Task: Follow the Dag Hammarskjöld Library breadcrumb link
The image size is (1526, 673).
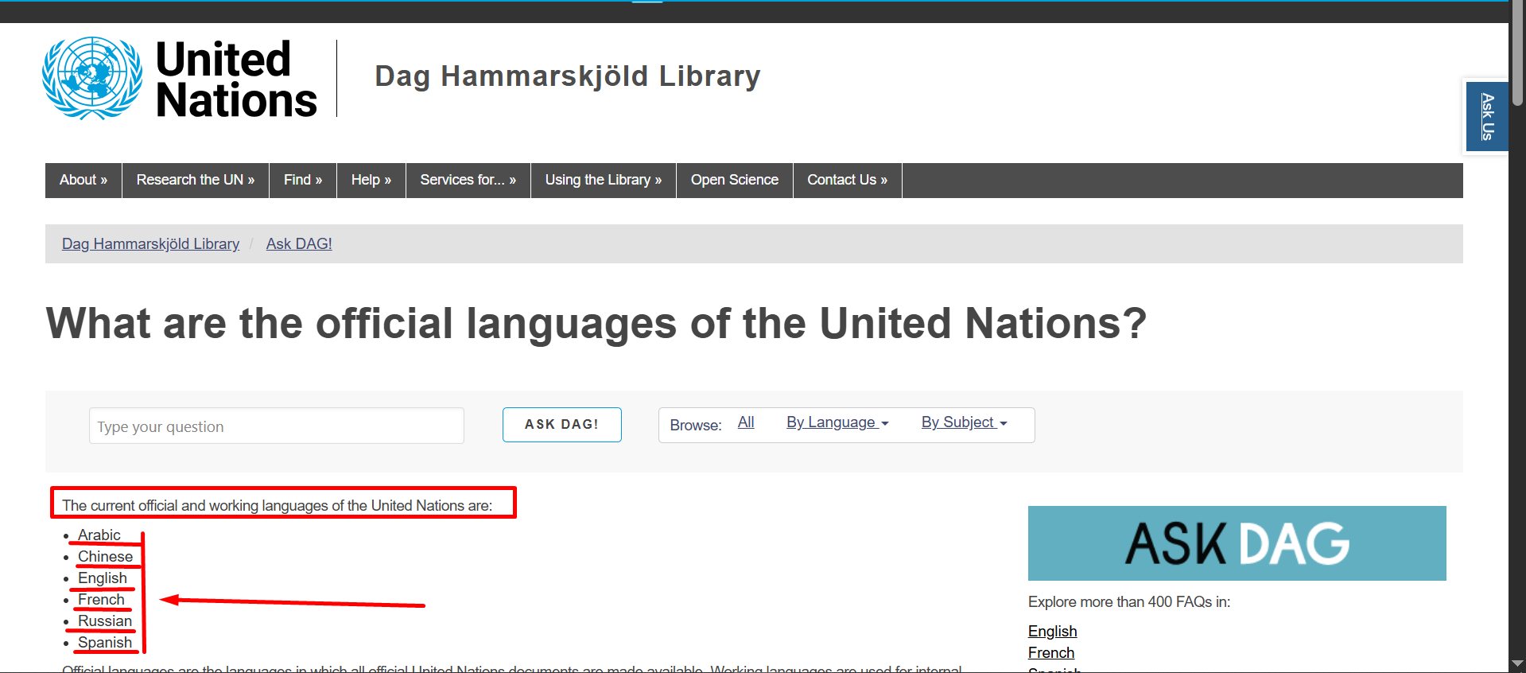Action: pyautogui.click(x=150, y=243)
